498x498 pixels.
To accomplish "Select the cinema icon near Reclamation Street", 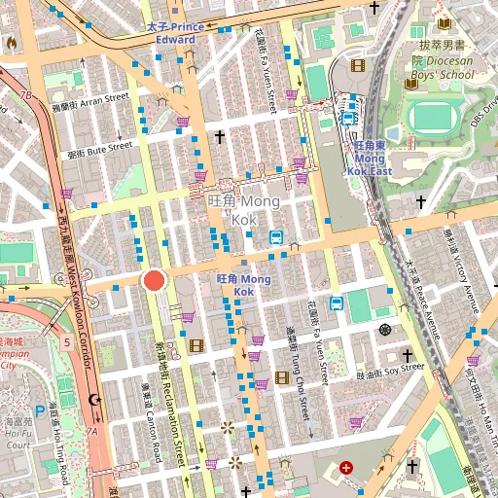I will [196, 345].
